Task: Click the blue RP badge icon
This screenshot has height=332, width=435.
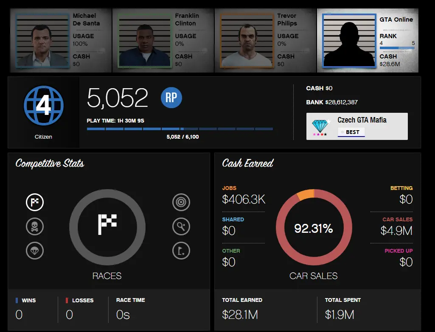Action: 171,98
